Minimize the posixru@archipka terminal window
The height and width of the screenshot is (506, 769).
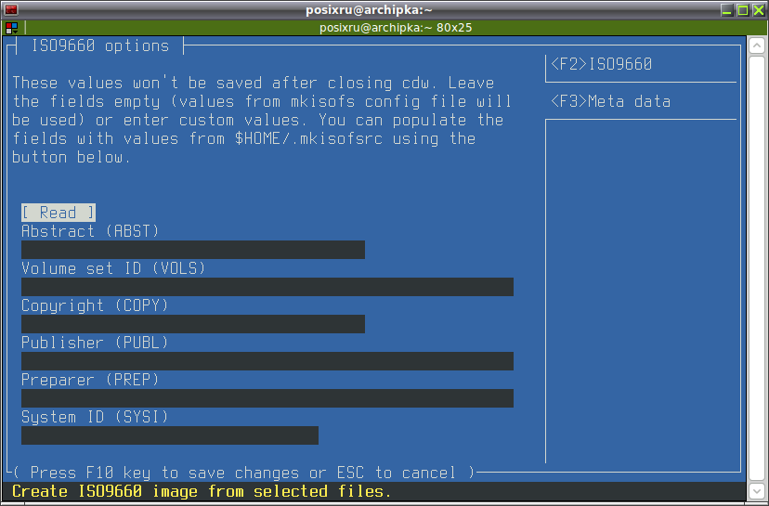(x=727, y=10)
